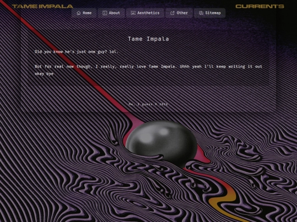Click the external-link icon beside Other
This screenshot has height=222, width=297.
tap(172, 13)
